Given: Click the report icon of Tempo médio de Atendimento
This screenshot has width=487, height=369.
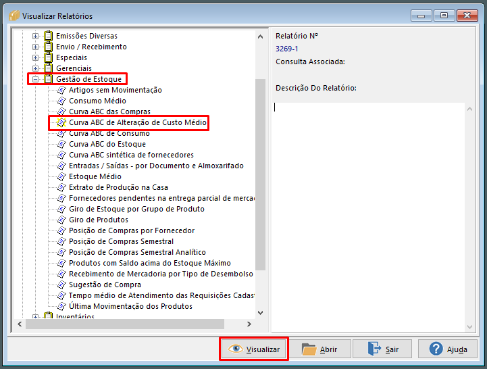Looking at the screenshot, I should (x=62, y=295).
